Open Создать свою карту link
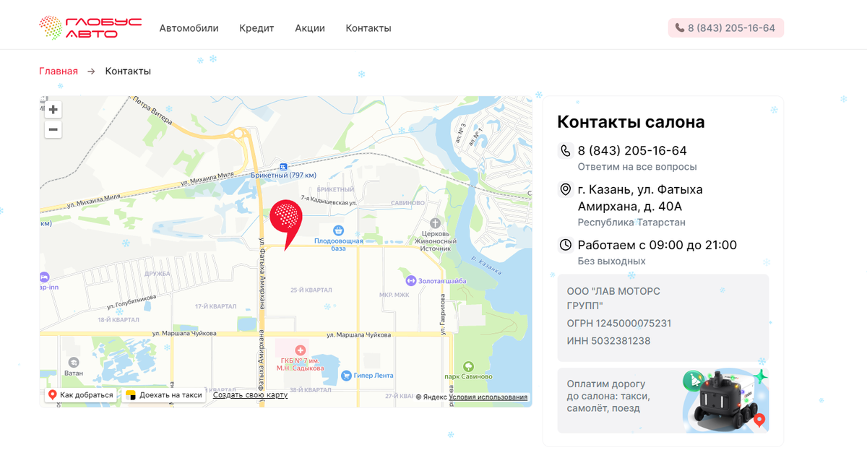 pyautogui.click(x=250, y=395)
